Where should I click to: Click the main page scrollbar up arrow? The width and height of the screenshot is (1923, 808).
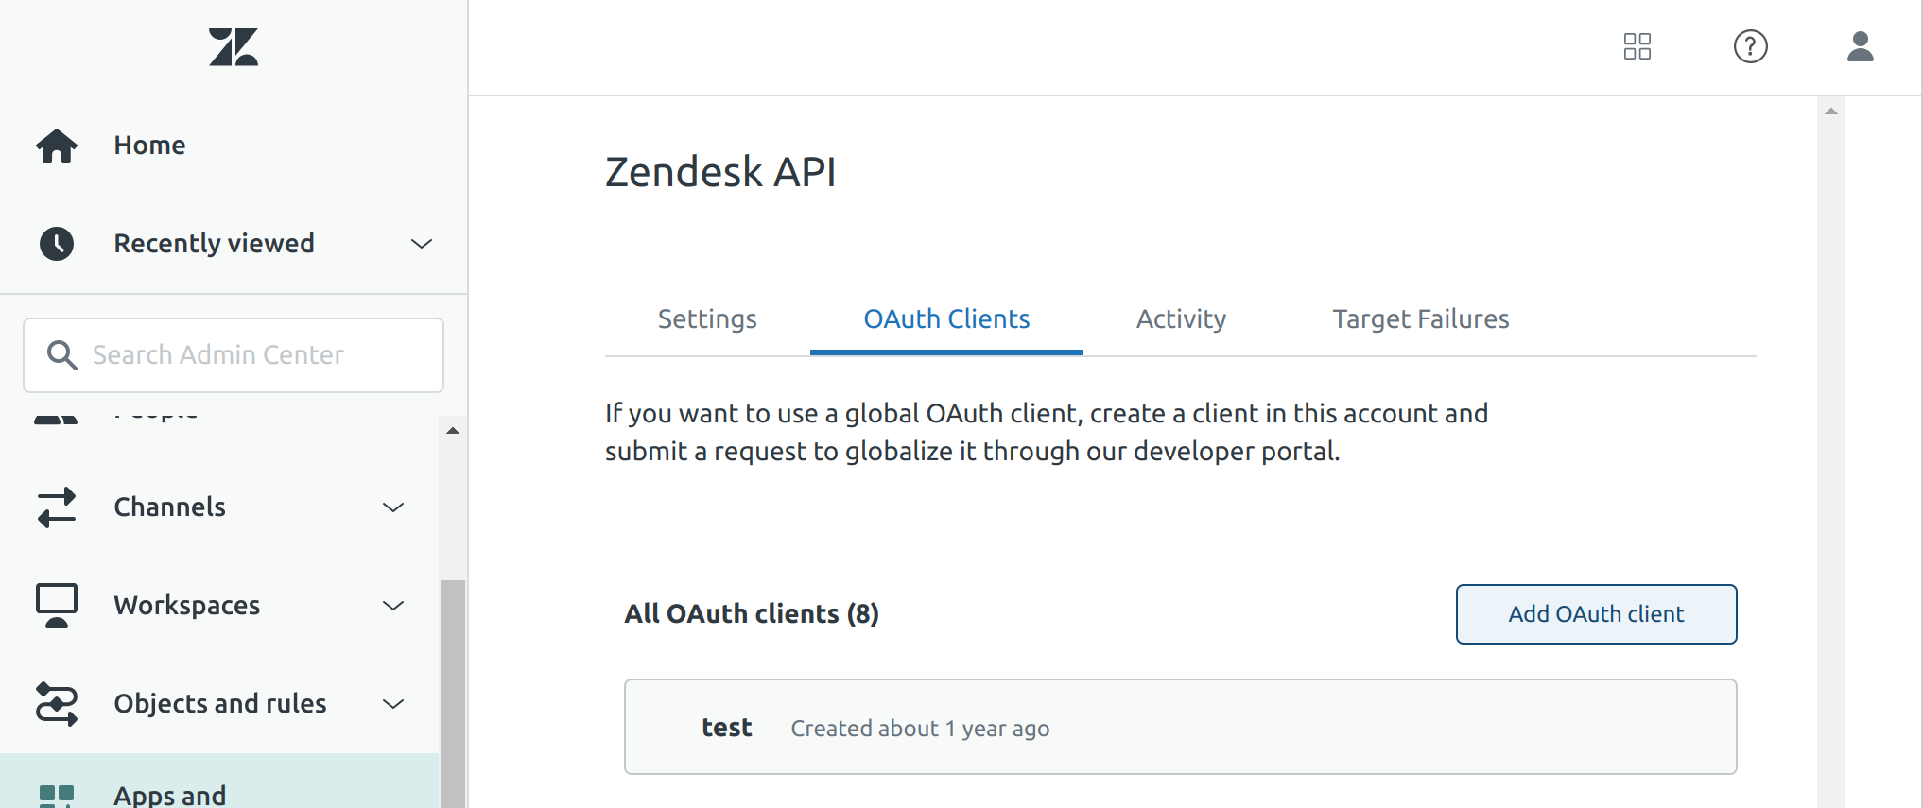(1831, 112)
